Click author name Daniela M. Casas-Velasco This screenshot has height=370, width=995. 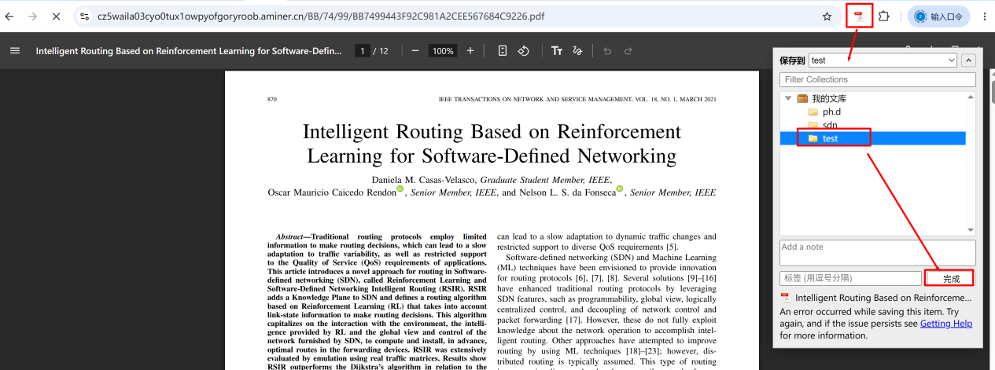(x=423, y=180)
